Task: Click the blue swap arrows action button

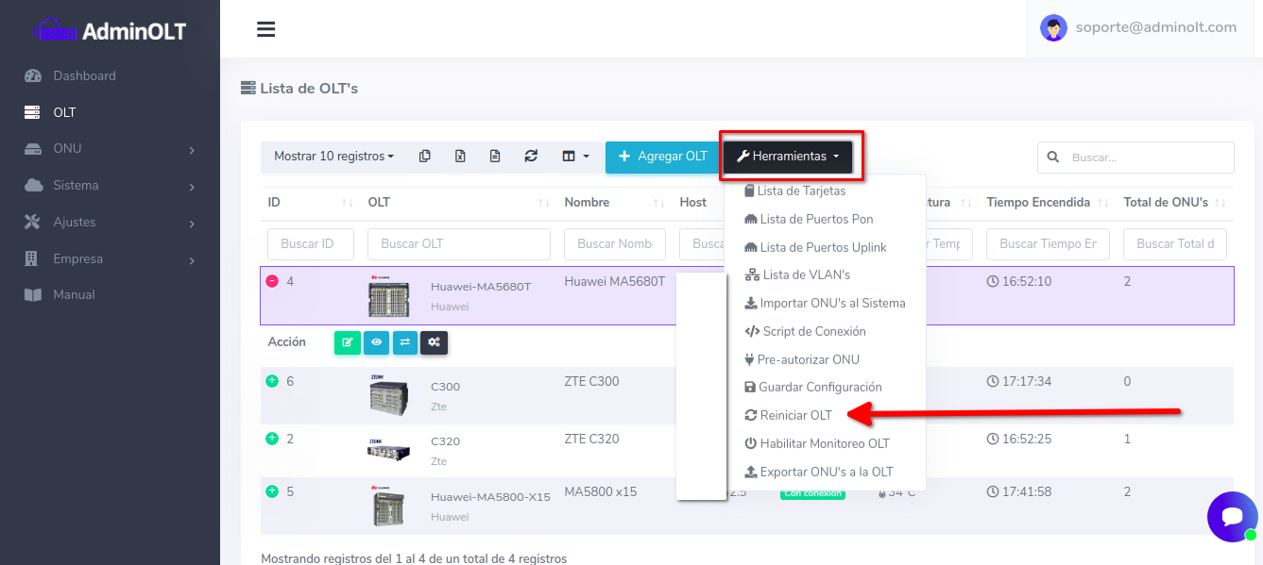Action: 405,342
